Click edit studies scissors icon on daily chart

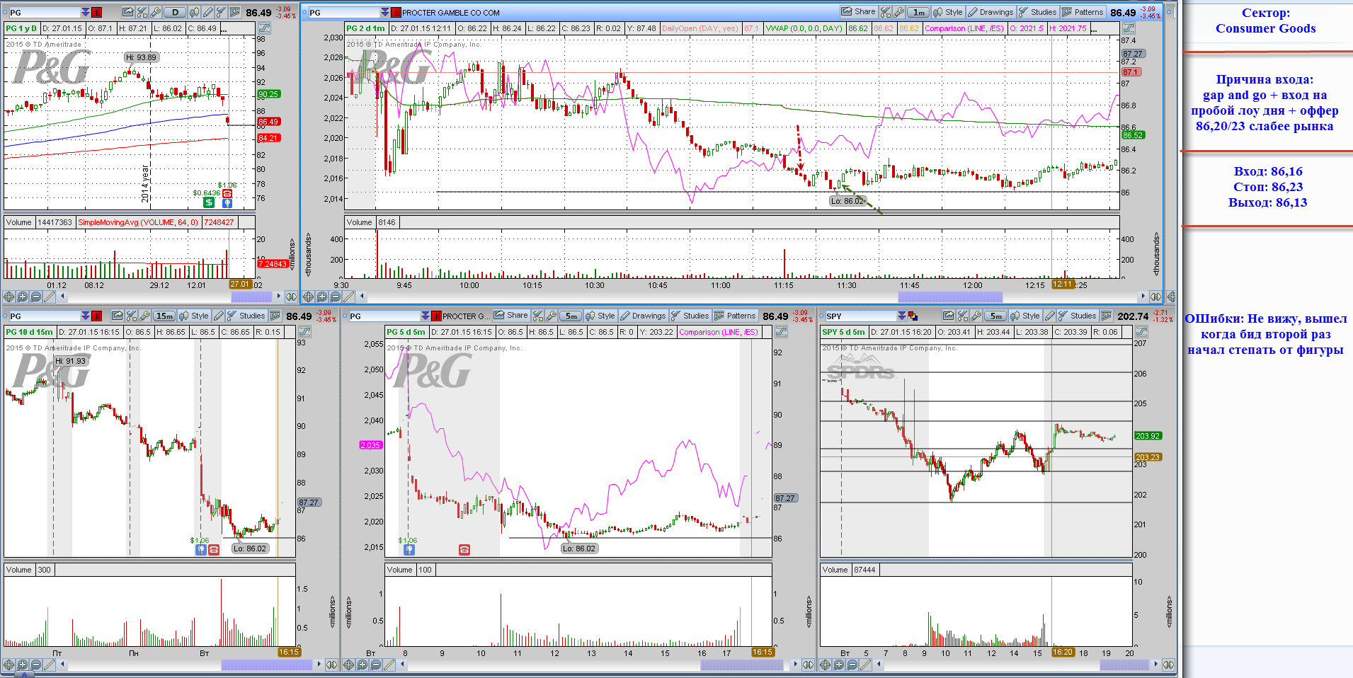pos(141,12)
